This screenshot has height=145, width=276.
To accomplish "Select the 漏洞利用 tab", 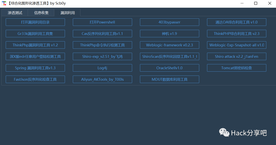I will [67, 13].
